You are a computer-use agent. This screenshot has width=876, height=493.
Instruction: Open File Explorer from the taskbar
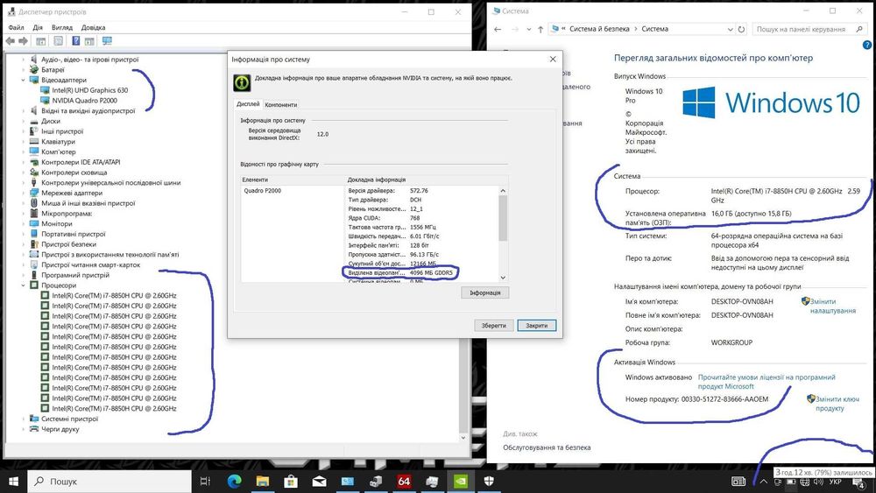click(x=263, y=481)
